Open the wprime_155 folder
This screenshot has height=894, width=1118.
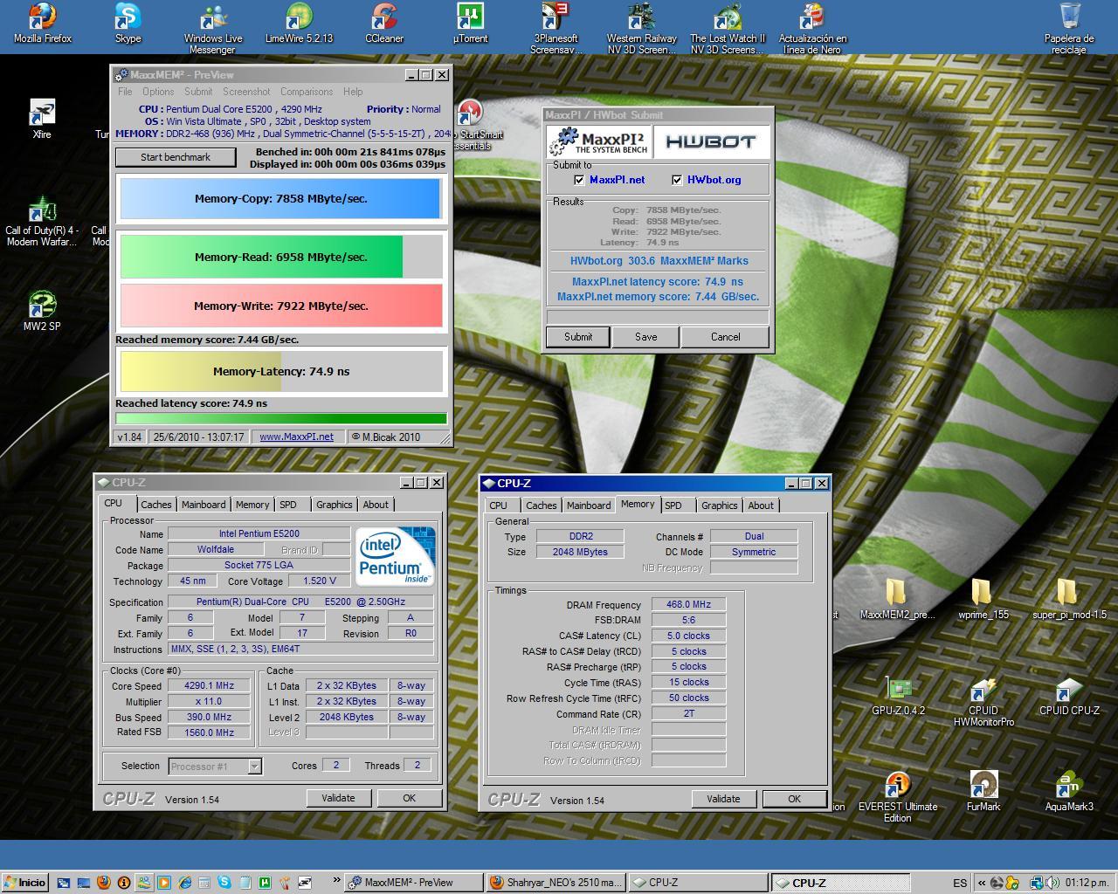pos(983,599)
